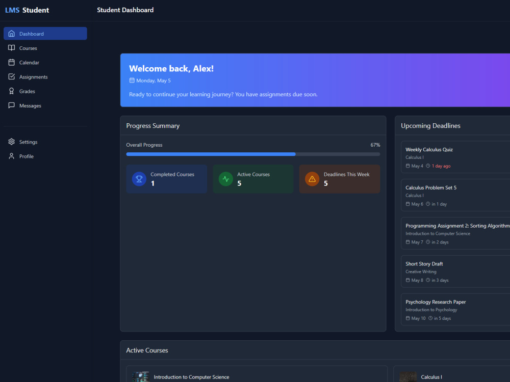Click the 'Active Courses' section heading
The image size is (510, 382).
(x=147, y=350)
